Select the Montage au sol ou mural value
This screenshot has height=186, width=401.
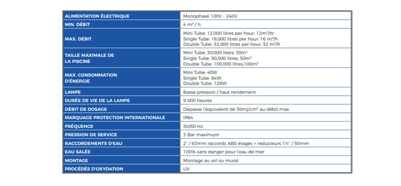click(211, 160)
